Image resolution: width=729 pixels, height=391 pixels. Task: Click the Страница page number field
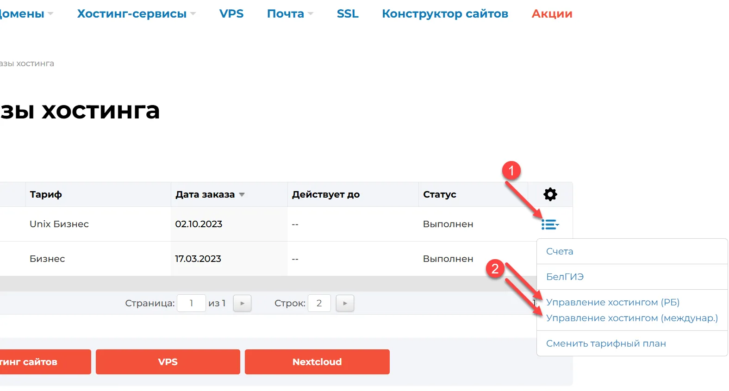(191, 304)
